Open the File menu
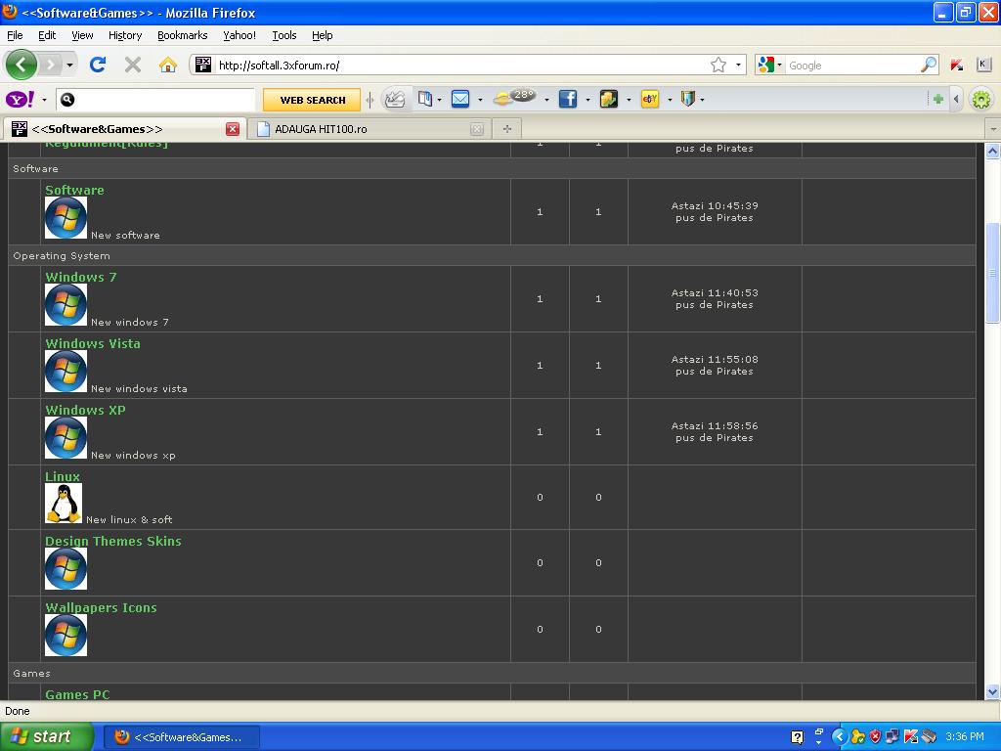Image resolution: width=1001 pixels, height=751 pixels. tap(15, 35)
